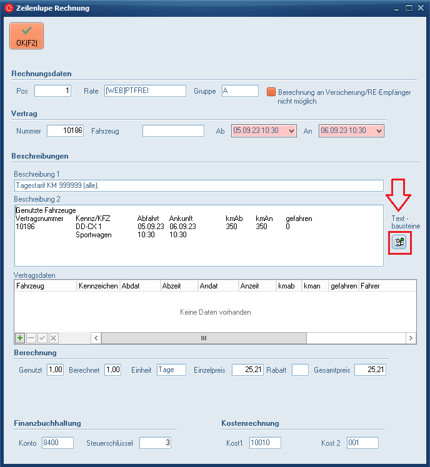Click the horizontal scrollbar thumb in Vertragsdaten
Image resolution: width=430 pixels, height=467 pixels.
[x=203, y=338]
